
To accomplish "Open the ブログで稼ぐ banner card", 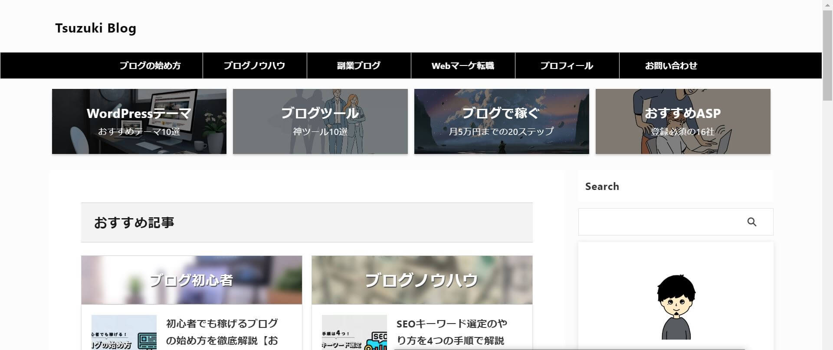I will tap(502, 121).
